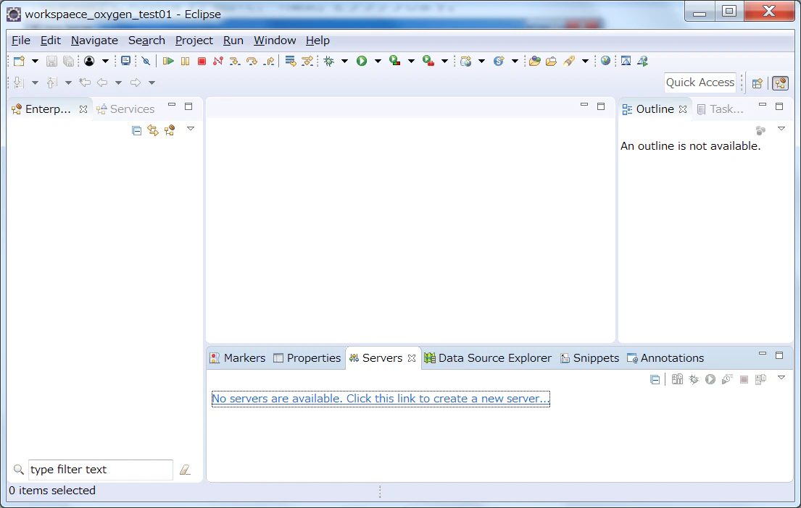801x508 pixels.
Task: Click the Step Return icon
Action: point(269,62)
